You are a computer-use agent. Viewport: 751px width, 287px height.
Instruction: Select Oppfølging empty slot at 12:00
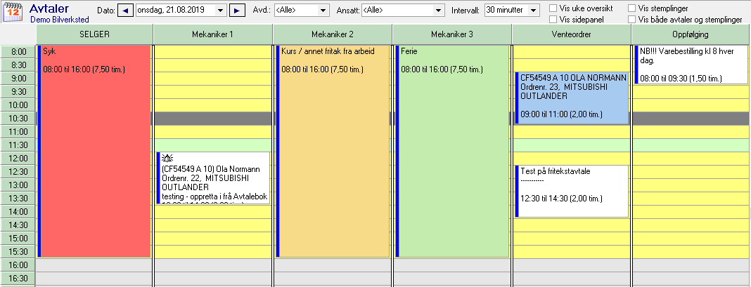coord(691,159)
